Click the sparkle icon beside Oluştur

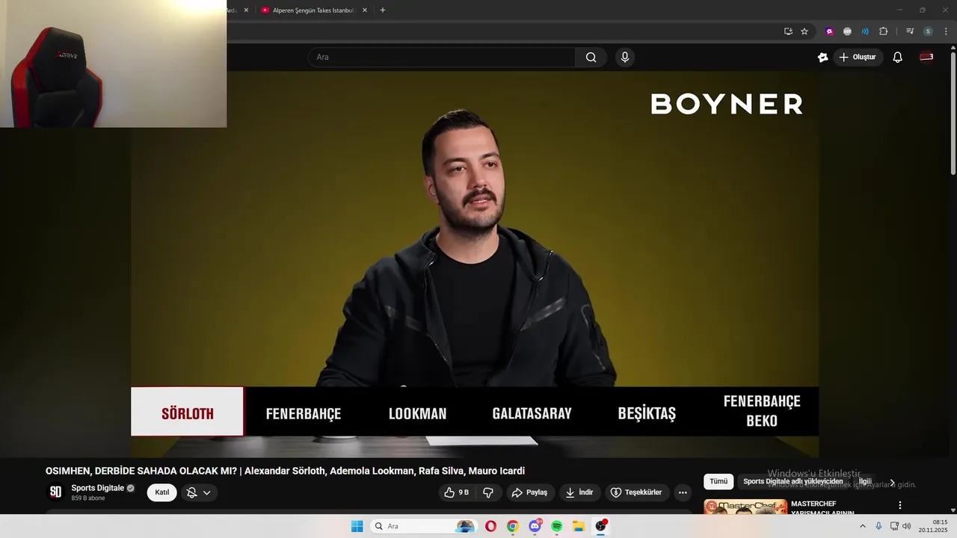tap(823, 58)
